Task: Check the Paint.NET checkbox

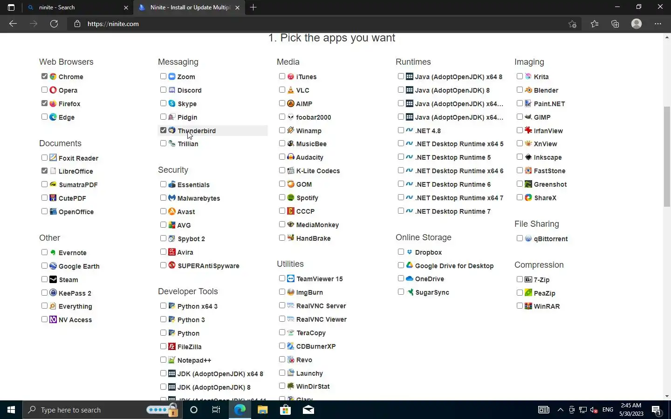Action: click(x=520, y=103)
